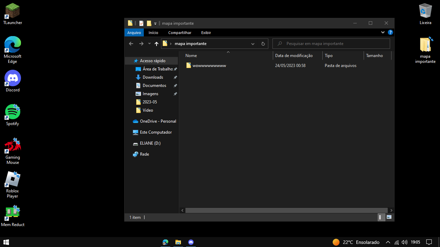
Task: Open weather widget showing 22°C Ensolarado
Action: (356, 242)
